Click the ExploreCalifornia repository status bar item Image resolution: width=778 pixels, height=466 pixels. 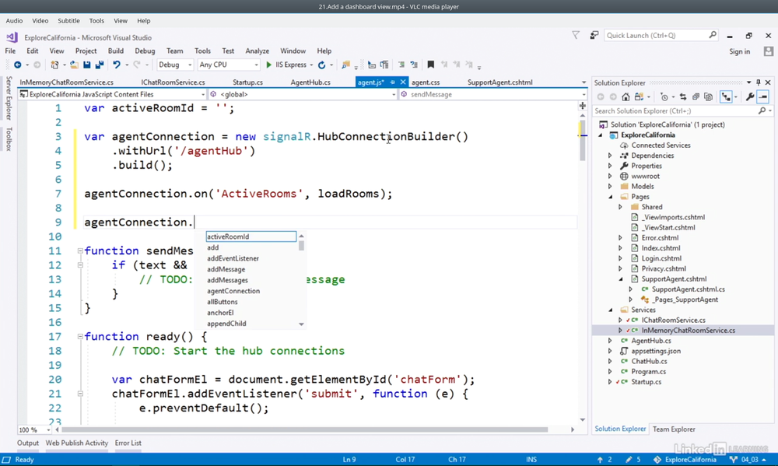(685, 460)
